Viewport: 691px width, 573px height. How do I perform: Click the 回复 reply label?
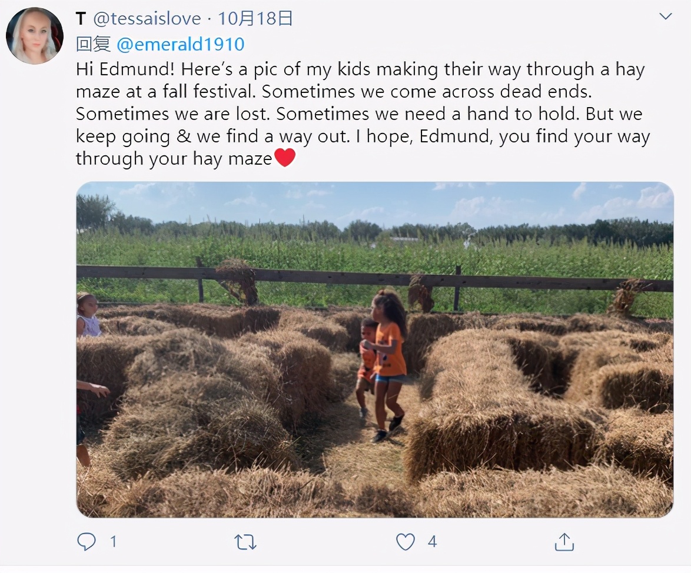click(x=93, y=45)
